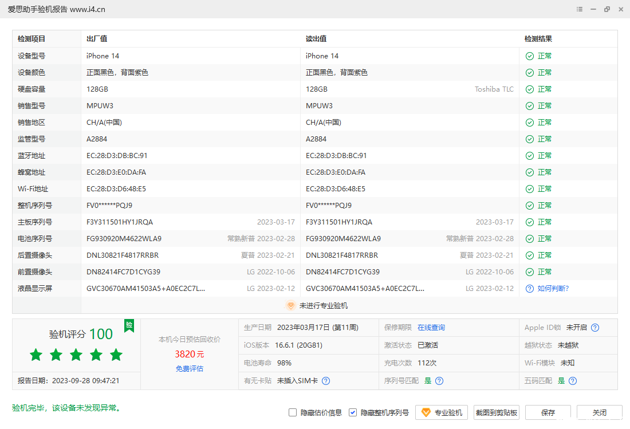Viewport: 630px width, 429px height.
Task: Click the green check icon in 后置摄像头 row
Action: (x=530, y=255)
